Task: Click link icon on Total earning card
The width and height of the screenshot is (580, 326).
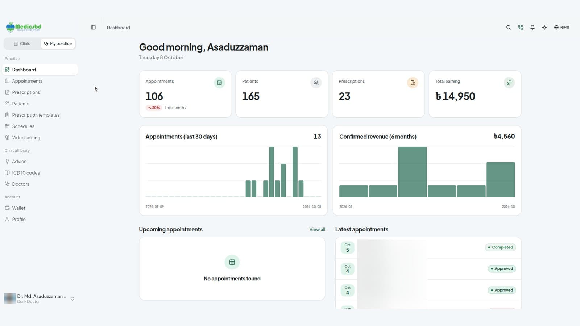Action: (x=509, y=83)
